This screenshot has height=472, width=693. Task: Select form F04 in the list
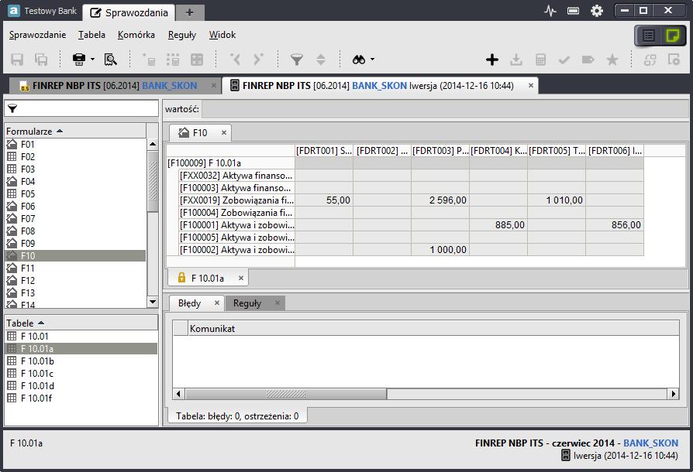pos(75,181)
